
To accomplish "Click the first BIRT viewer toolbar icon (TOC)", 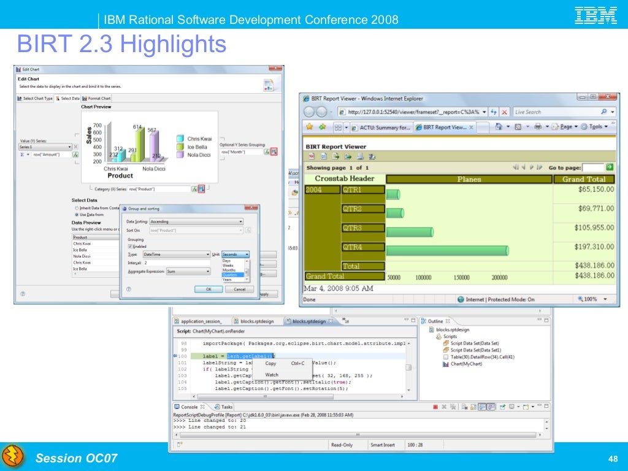I will pyautogui.click(x=312, y=156).
